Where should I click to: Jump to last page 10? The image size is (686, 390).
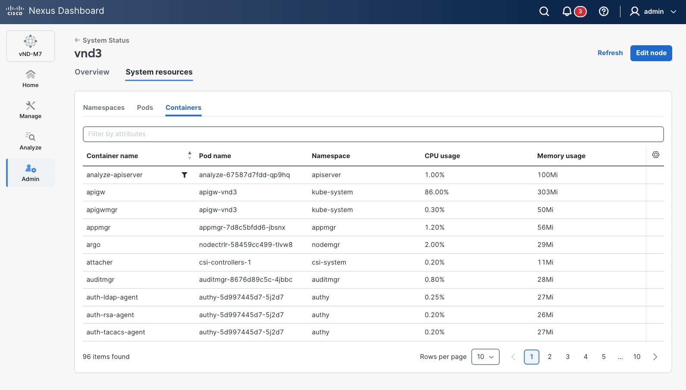(637, 357)
